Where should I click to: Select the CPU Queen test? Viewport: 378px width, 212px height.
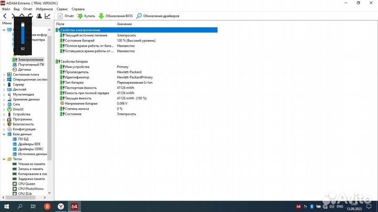click(27, 184)
